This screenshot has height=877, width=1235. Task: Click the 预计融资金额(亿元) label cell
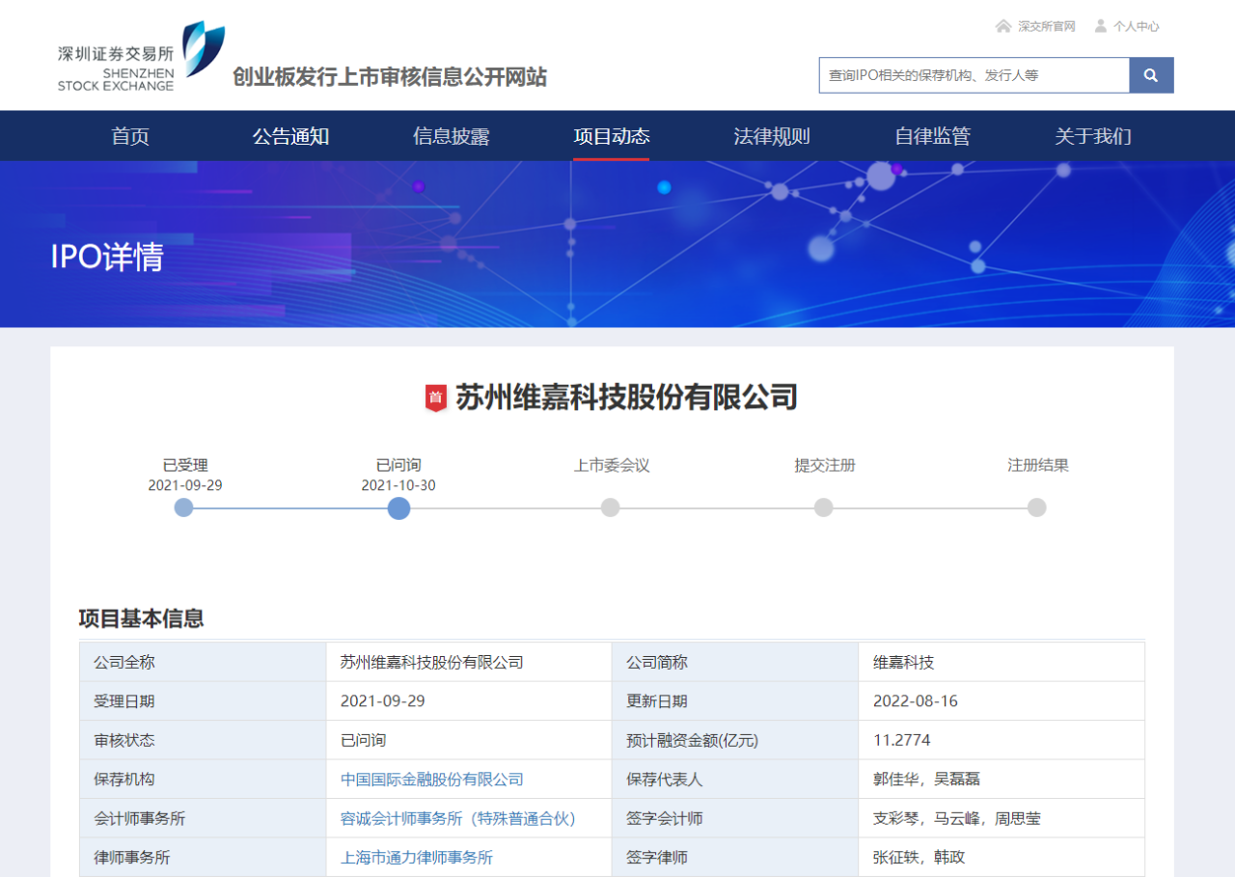tap(735, 740)
